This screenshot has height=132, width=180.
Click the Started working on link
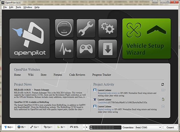[106, 109]
